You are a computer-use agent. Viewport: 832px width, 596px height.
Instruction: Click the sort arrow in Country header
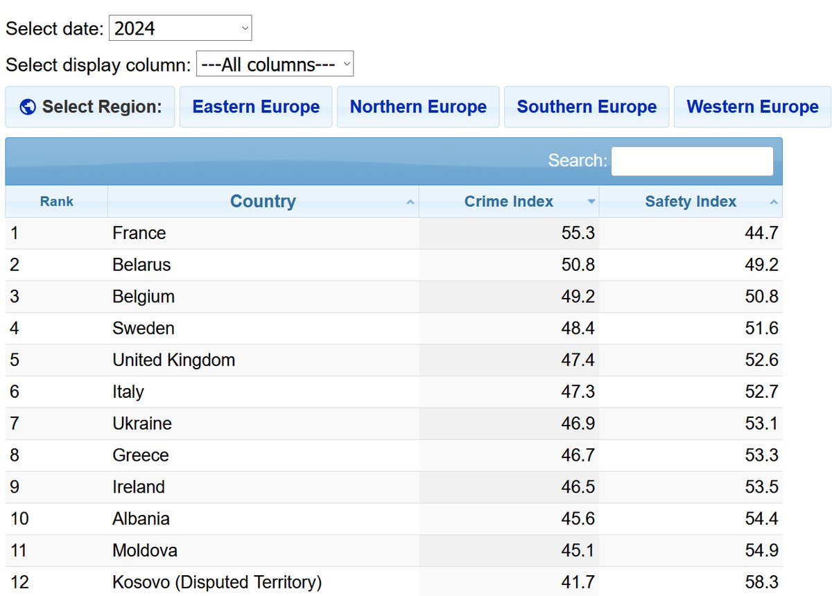(410, 202)
